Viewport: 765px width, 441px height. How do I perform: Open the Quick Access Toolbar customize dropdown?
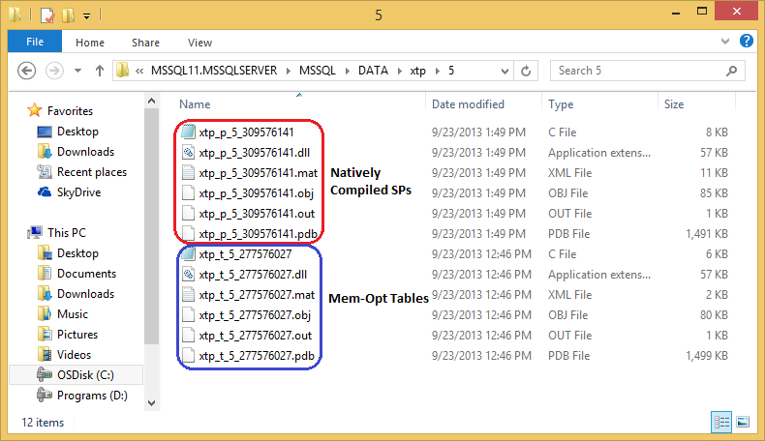tap(86, 16)
